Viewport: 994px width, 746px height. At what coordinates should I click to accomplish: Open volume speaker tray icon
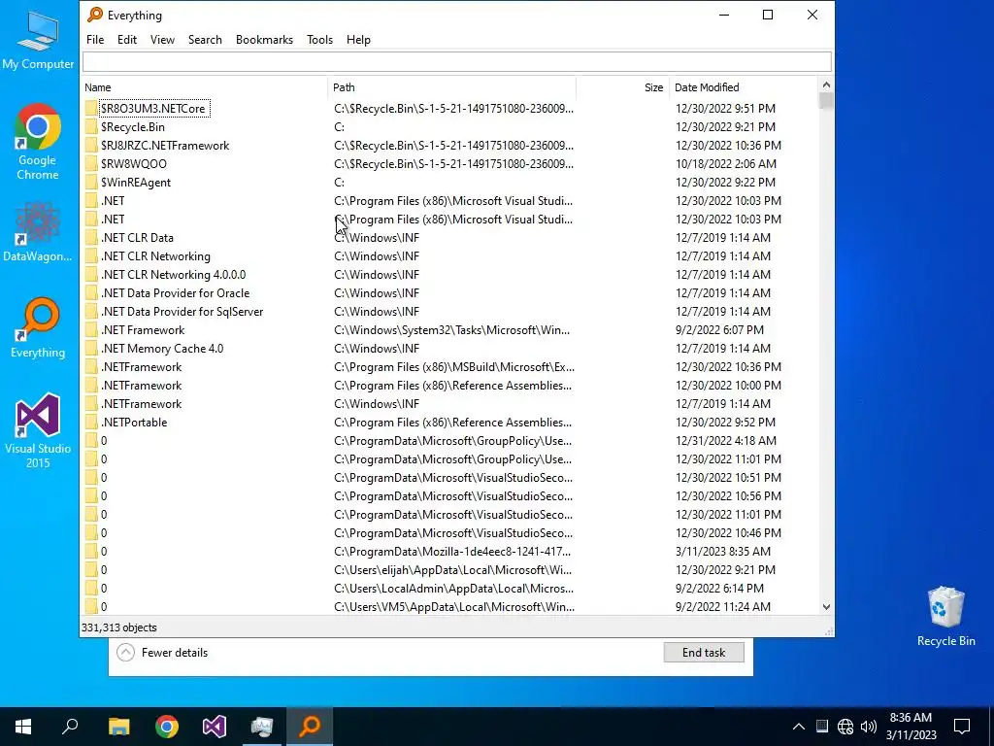[x=869, y=727]
